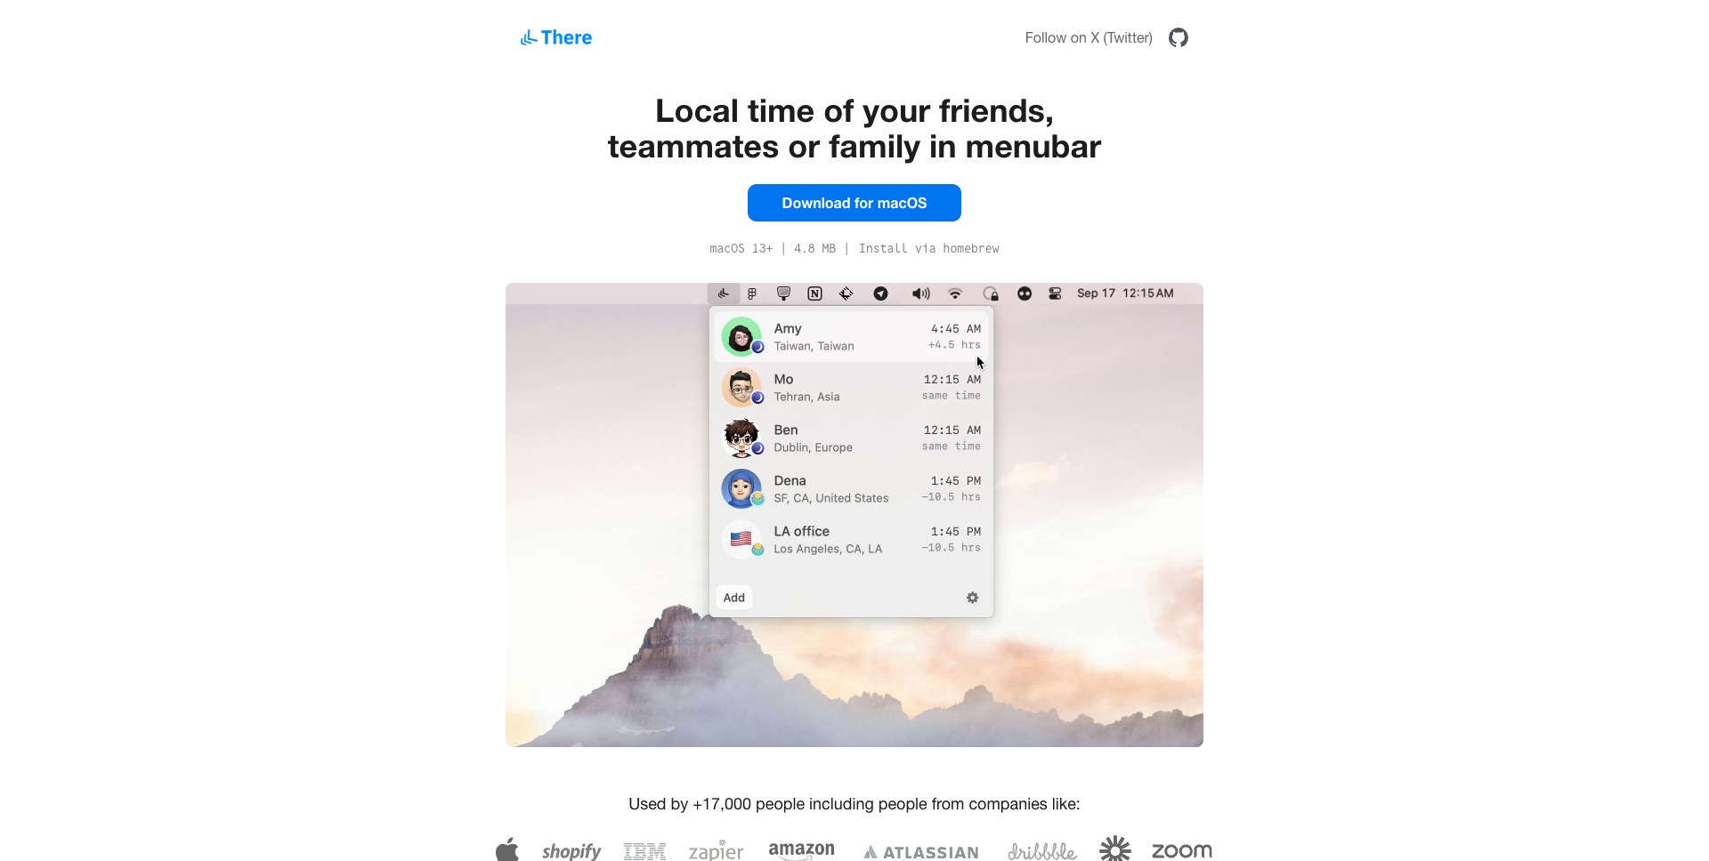This screenshot has height=861, width=1709.
Task: Click Download for macOS button
Action: 854,203
